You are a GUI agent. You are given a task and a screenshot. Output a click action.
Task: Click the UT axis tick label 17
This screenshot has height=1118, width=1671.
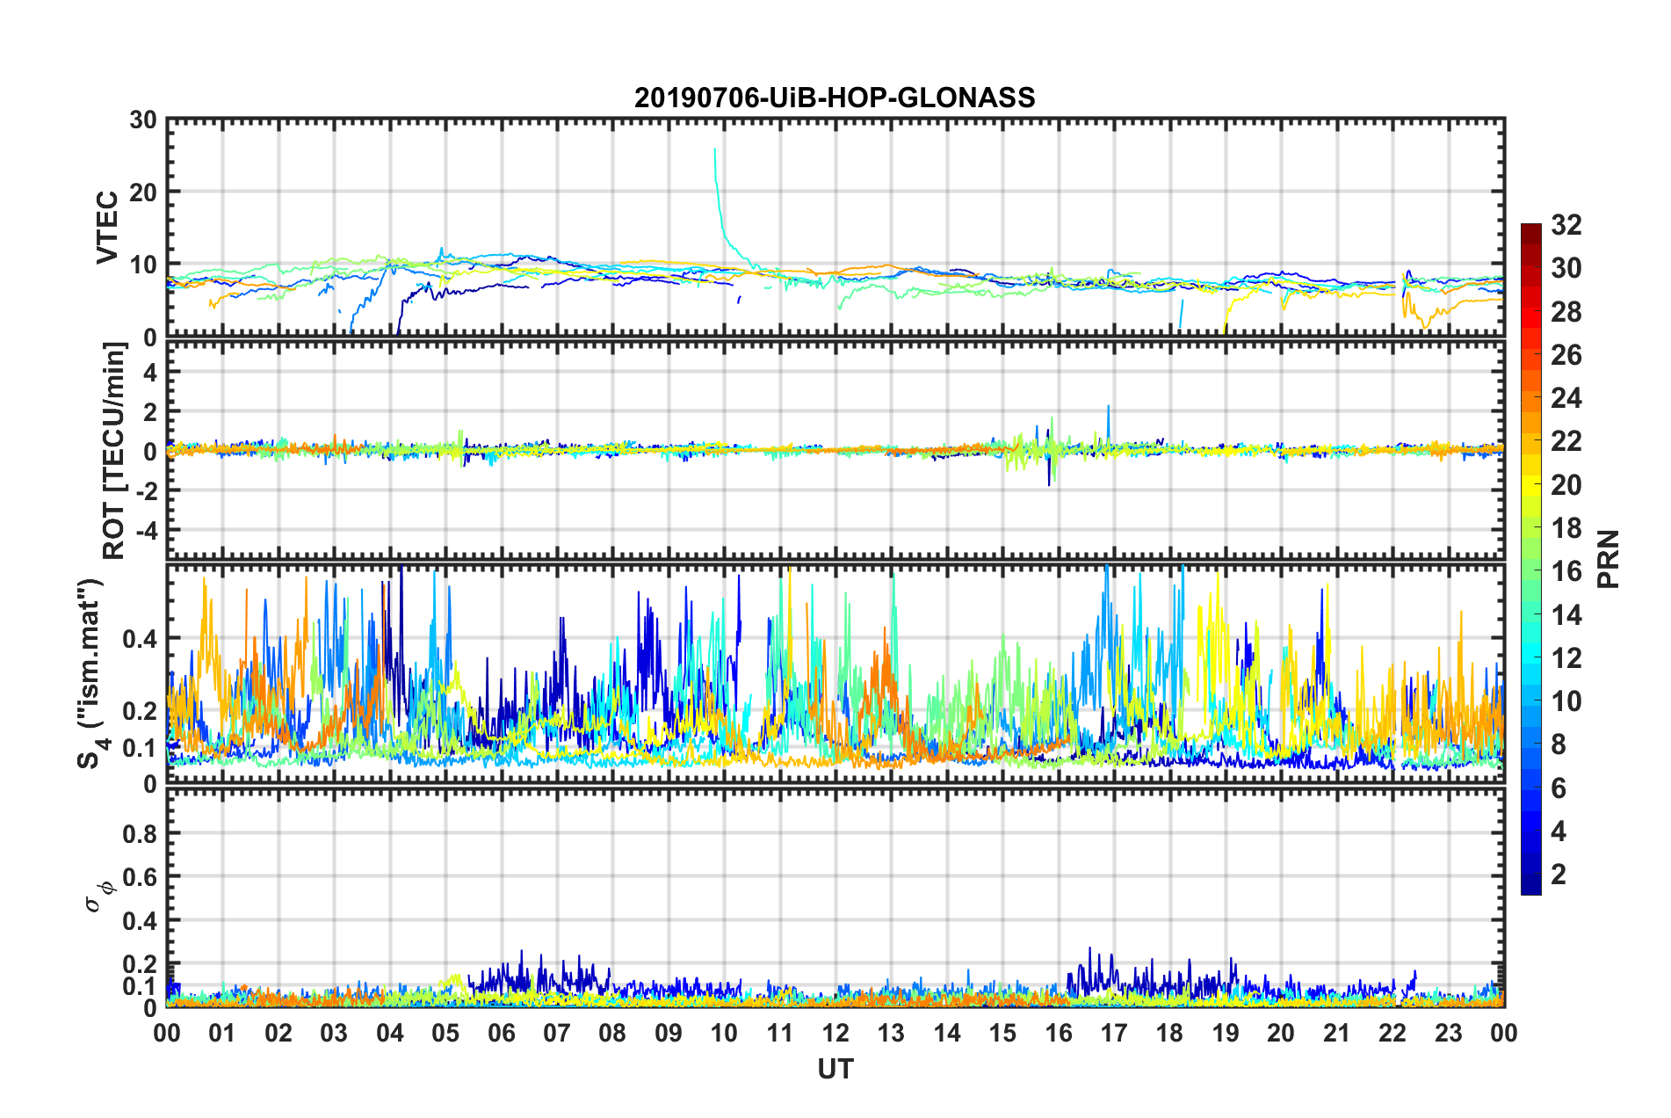[1114, 1033]
